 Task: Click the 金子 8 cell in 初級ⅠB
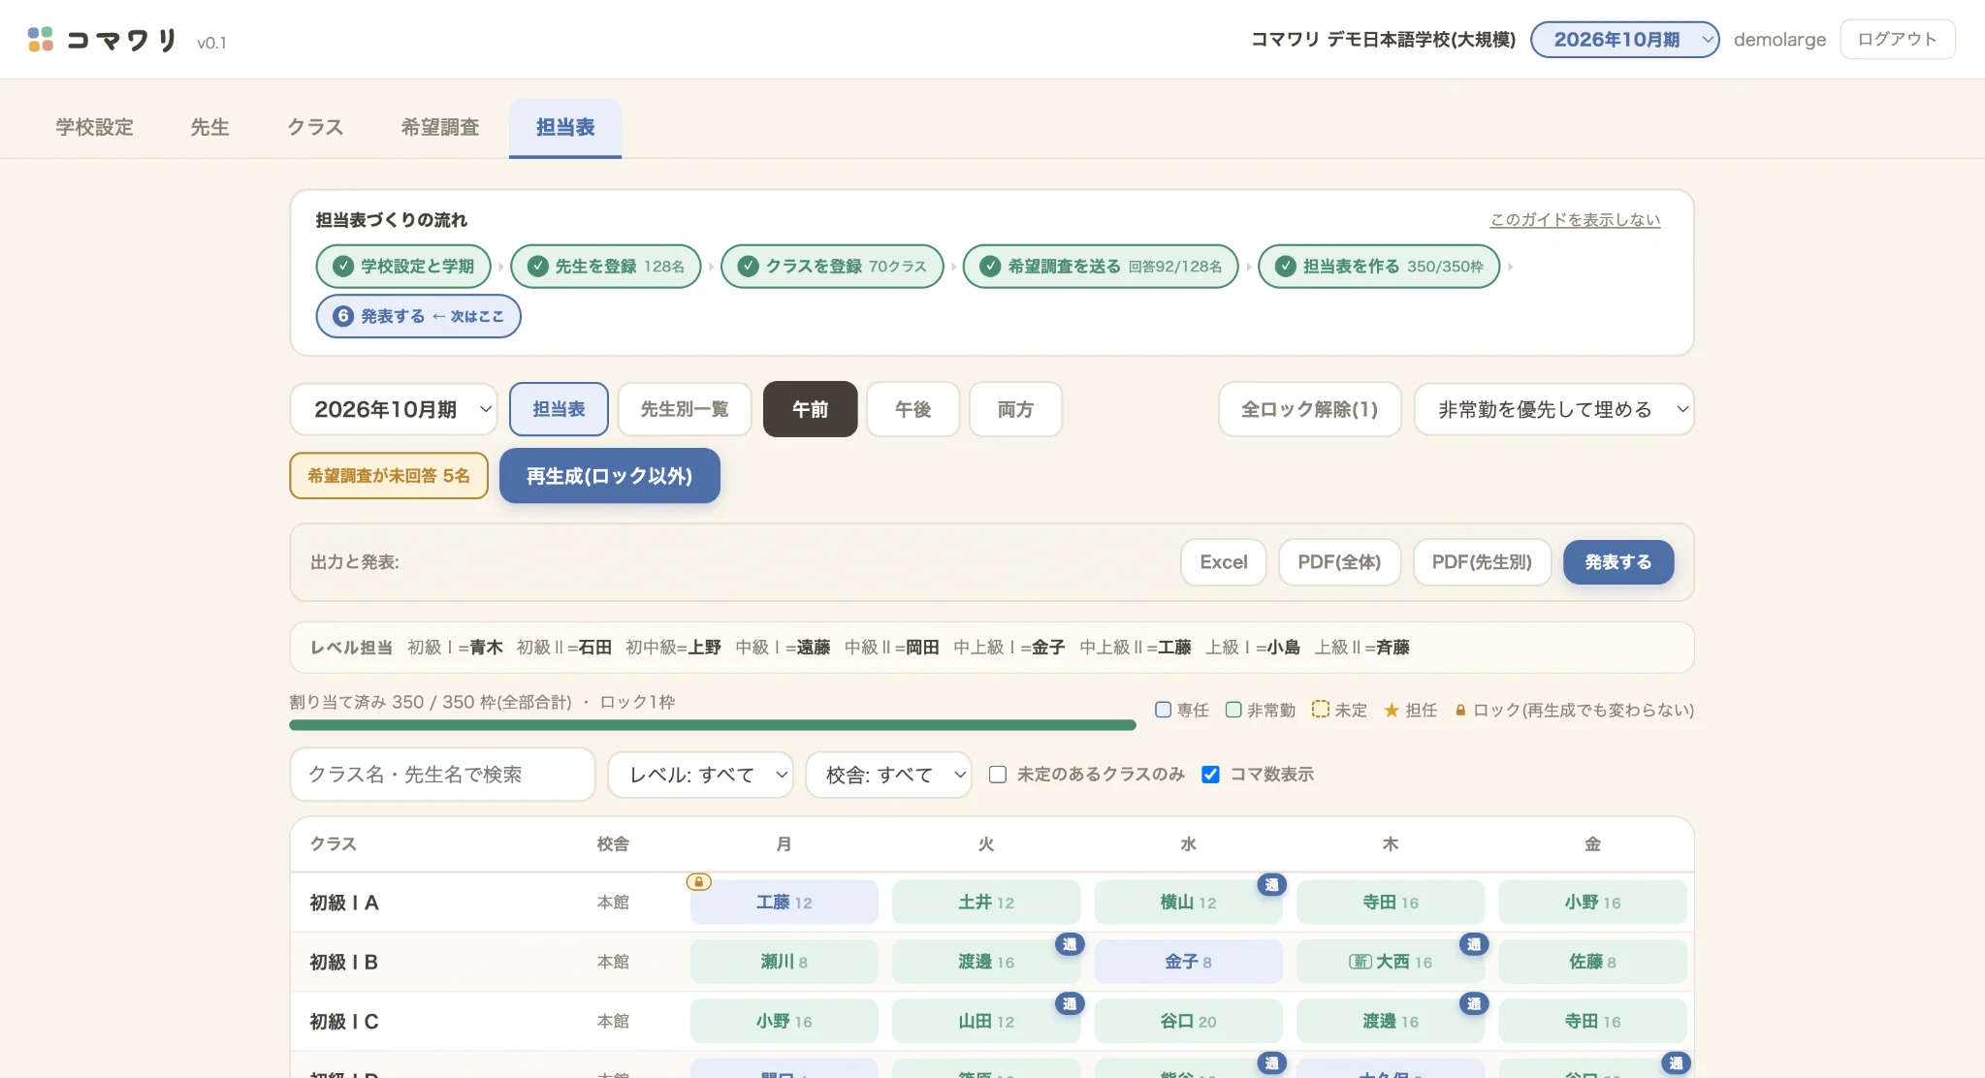coord(1188,962)
